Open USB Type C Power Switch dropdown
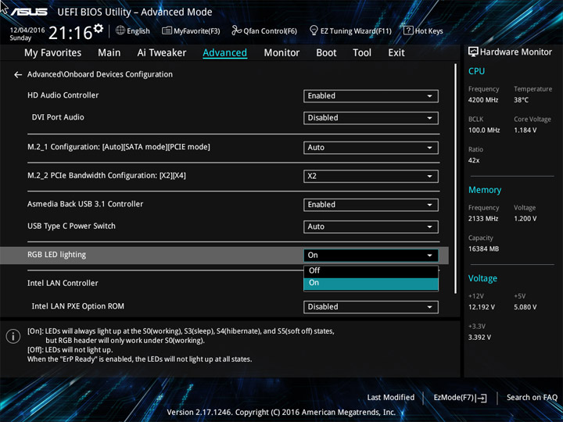 371,227
